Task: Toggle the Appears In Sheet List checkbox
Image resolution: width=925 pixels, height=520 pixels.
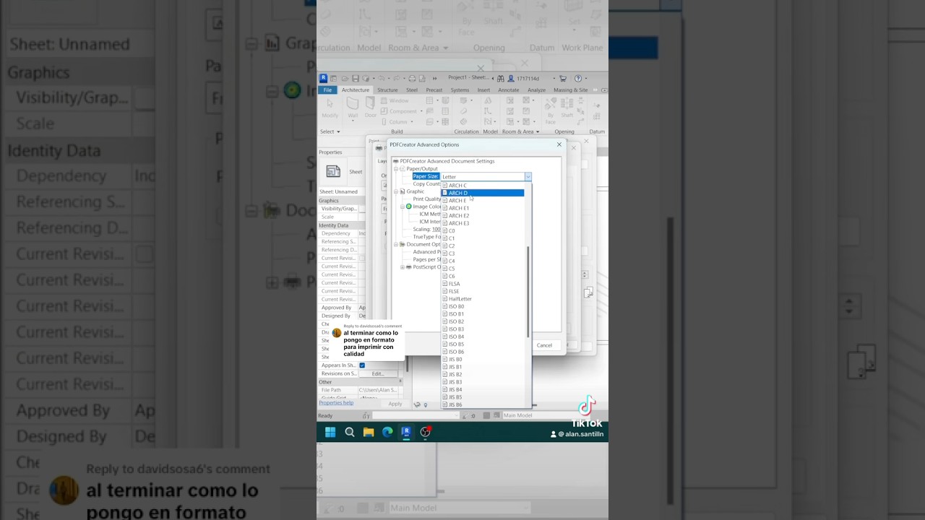Action: [362, 365]
